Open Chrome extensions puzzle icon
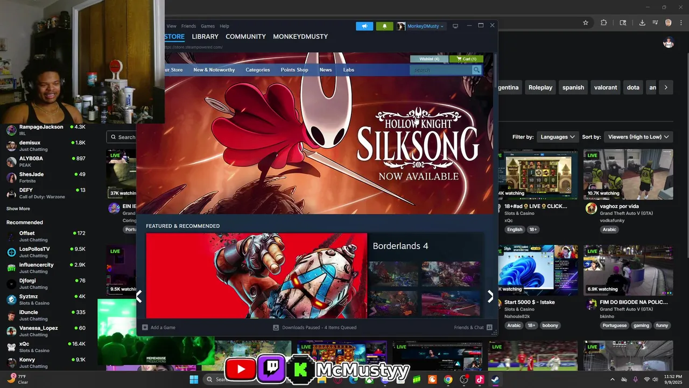This screenshot has height=388, width=689. (x=603, y=23)
